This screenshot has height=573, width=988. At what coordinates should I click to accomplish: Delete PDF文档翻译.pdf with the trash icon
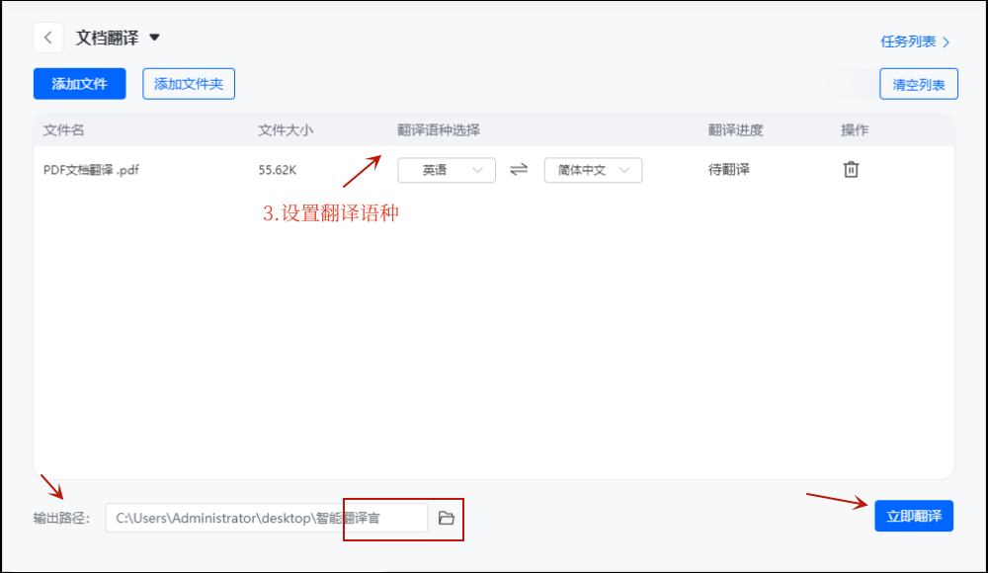click(x=851, y=170)
